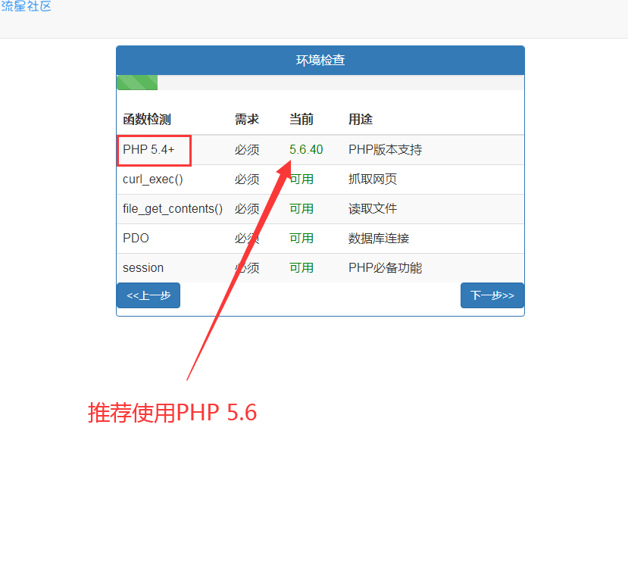Viewport: 628px width, 565px height.
Task: Select the 用途 column header
Action: [361, 120]
